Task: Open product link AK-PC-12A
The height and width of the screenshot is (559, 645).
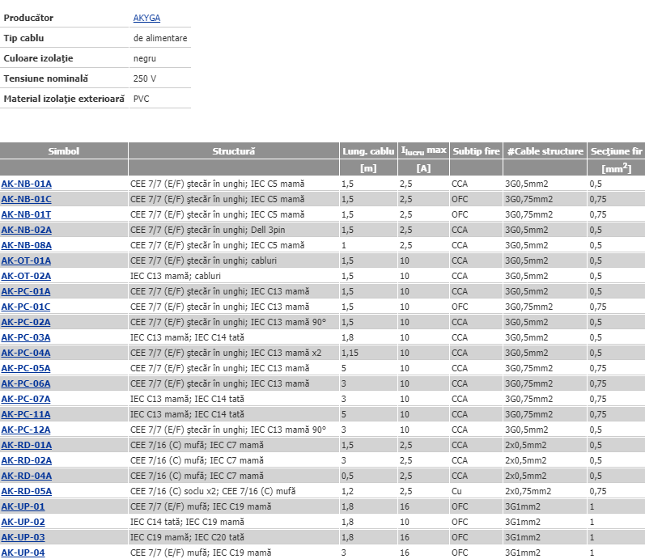Action: click(x=26, y=430)
